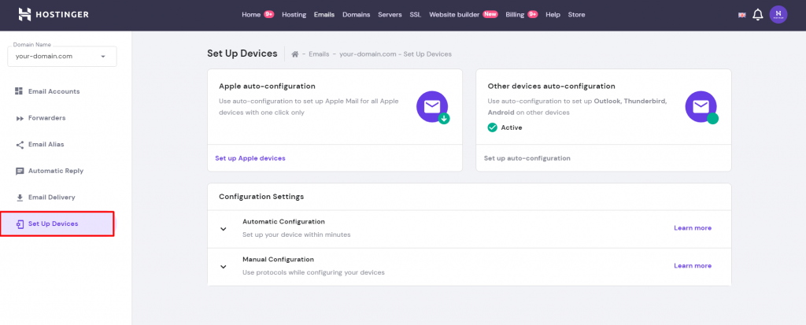Change language via the flag icon

tap(741, 15)
